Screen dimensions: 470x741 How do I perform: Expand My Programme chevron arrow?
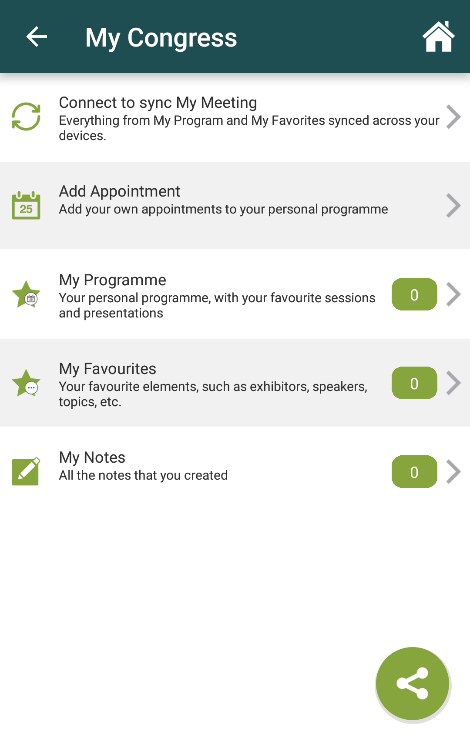[x=453, y=294]
